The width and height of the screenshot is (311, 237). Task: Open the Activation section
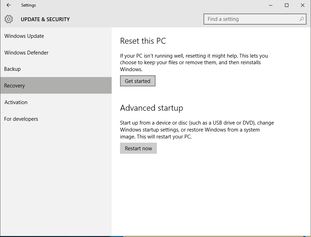(56, 102)
